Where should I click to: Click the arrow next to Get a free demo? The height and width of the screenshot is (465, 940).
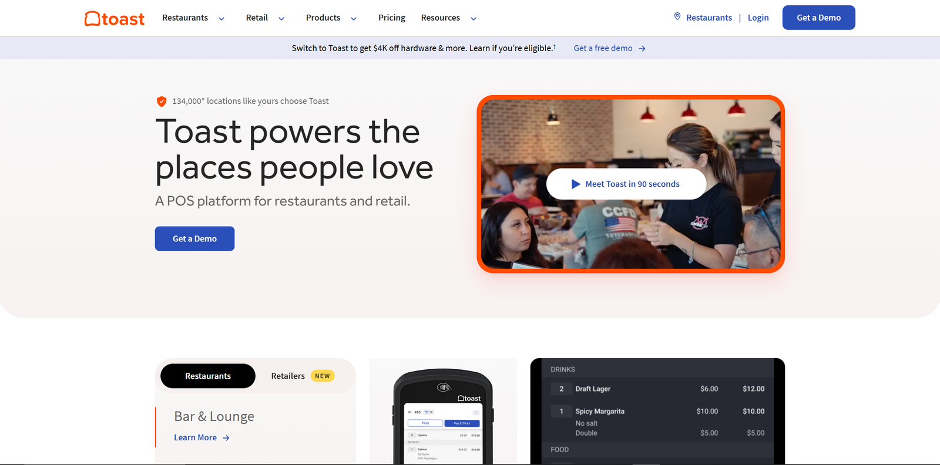(x=642, y=49)
